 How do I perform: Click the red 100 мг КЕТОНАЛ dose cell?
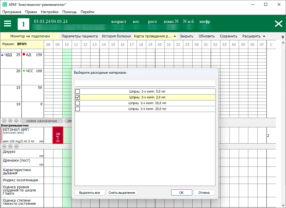(58, 135)
